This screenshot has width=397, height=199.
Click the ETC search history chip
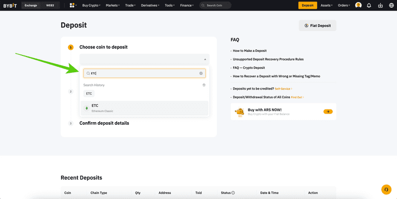[89, 94]
